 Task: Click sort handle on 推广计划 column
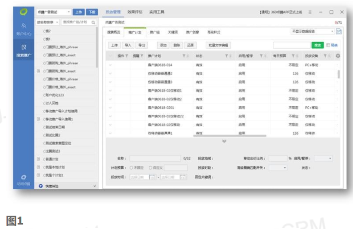(188, 56)
